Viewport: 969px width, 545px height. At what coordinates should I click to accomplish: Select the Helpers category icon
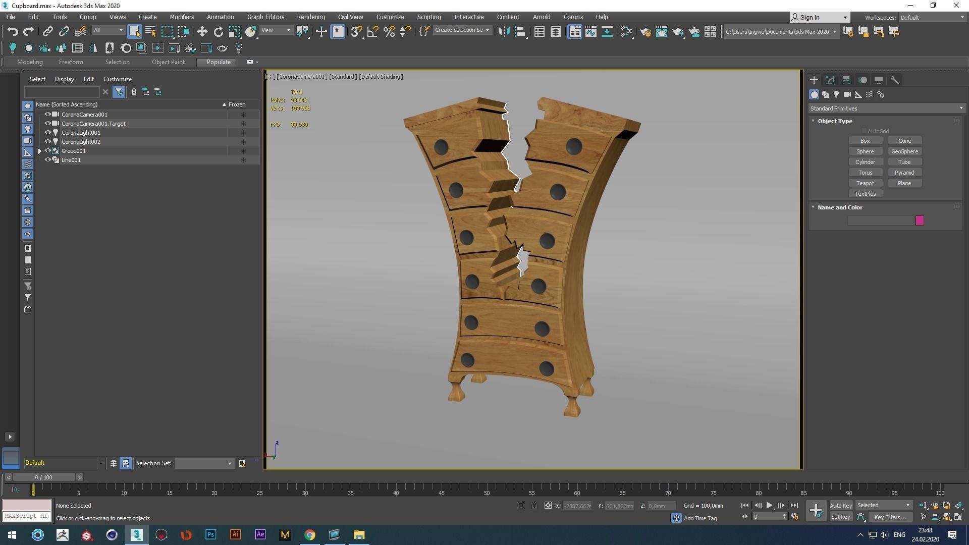[x=858, y=94]
